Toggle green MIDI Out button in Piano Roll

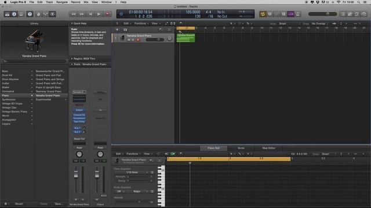point(173,154)
